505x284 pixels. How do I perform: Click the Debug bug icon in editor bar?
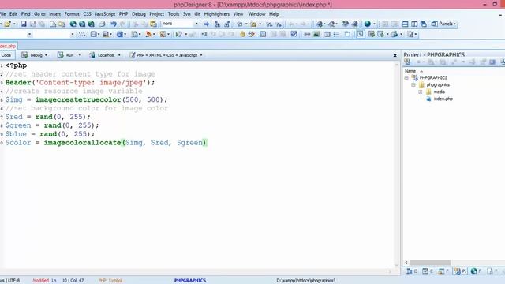(x=24, y=55)
